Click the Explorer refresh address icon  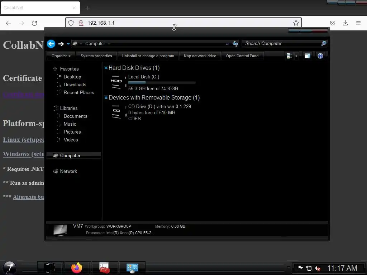235,43
